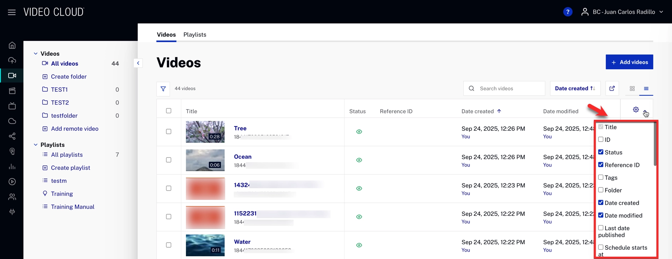This screenshot has height=259, width=672.
Task: Switch to the Playlists tab
Action: [194, 35]
